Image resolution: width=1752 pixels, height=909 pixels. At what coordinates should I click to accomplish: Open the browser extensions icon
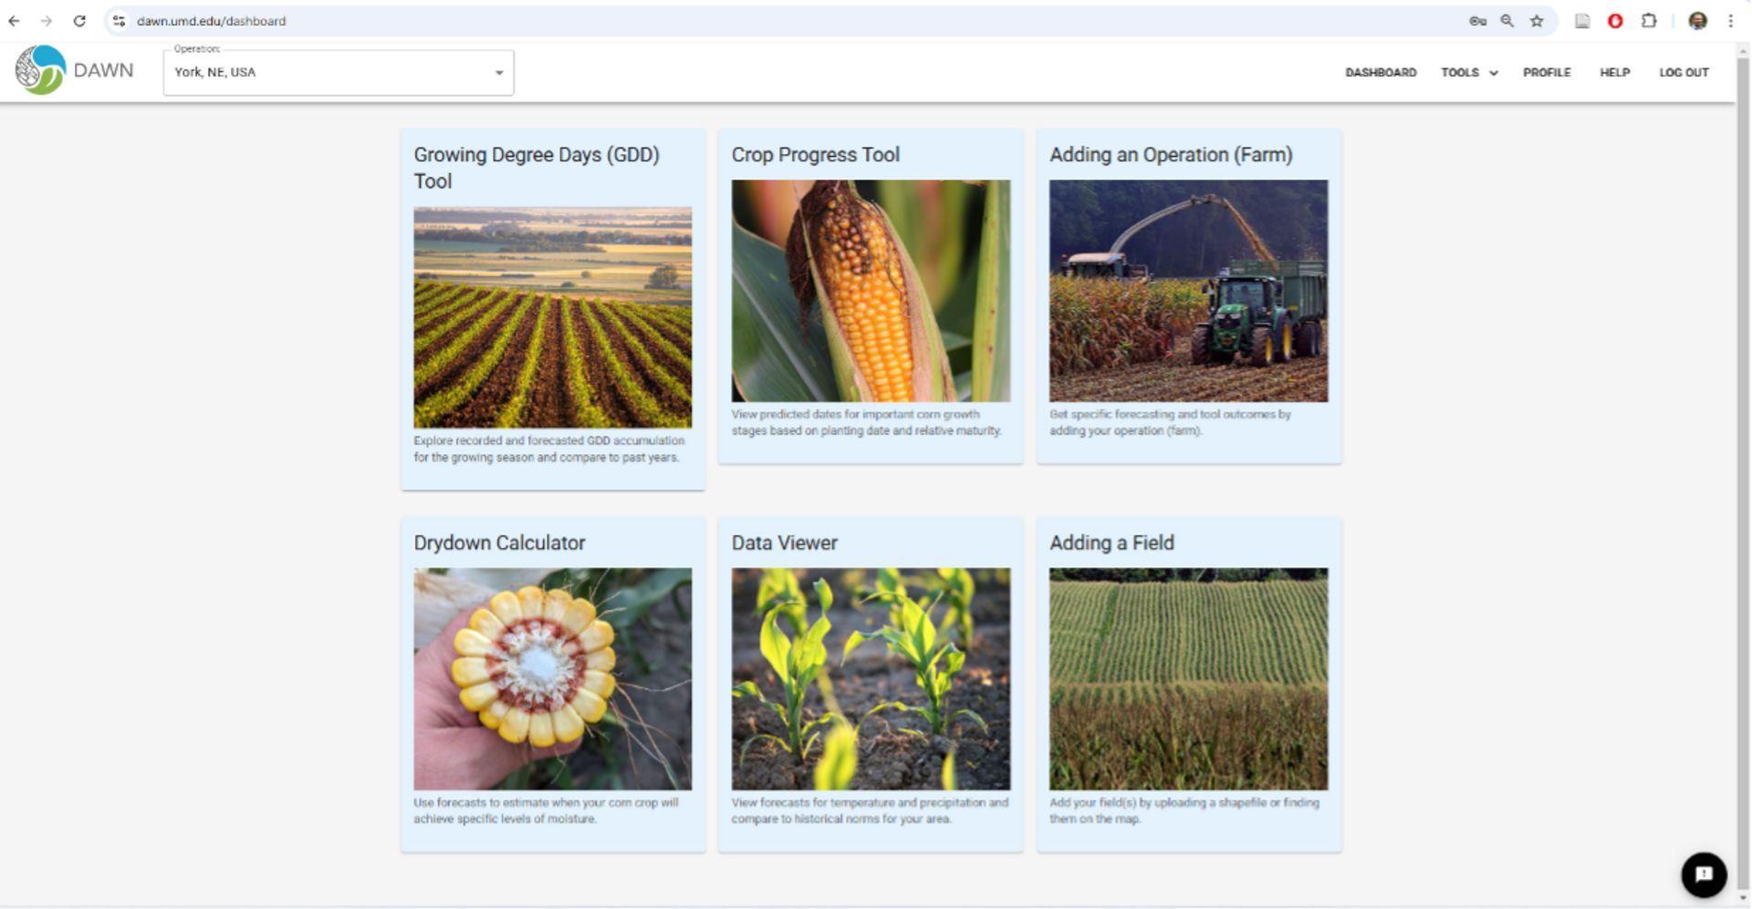coord(1649,21)
